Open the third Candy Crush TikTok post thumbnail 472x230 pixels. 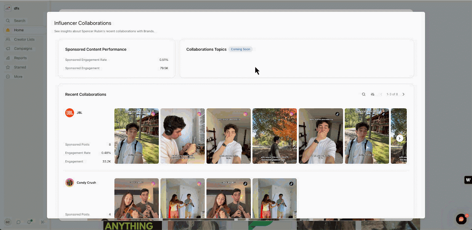229,198
